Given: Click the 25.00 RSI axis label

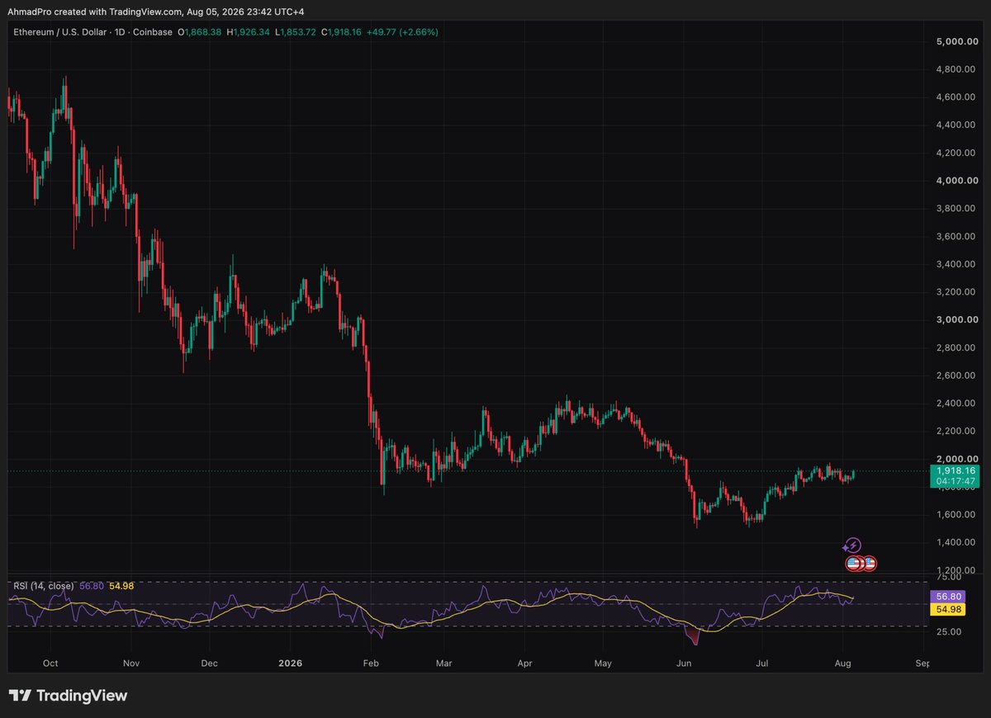Looking at the screenshot, I should click(947, 632).
